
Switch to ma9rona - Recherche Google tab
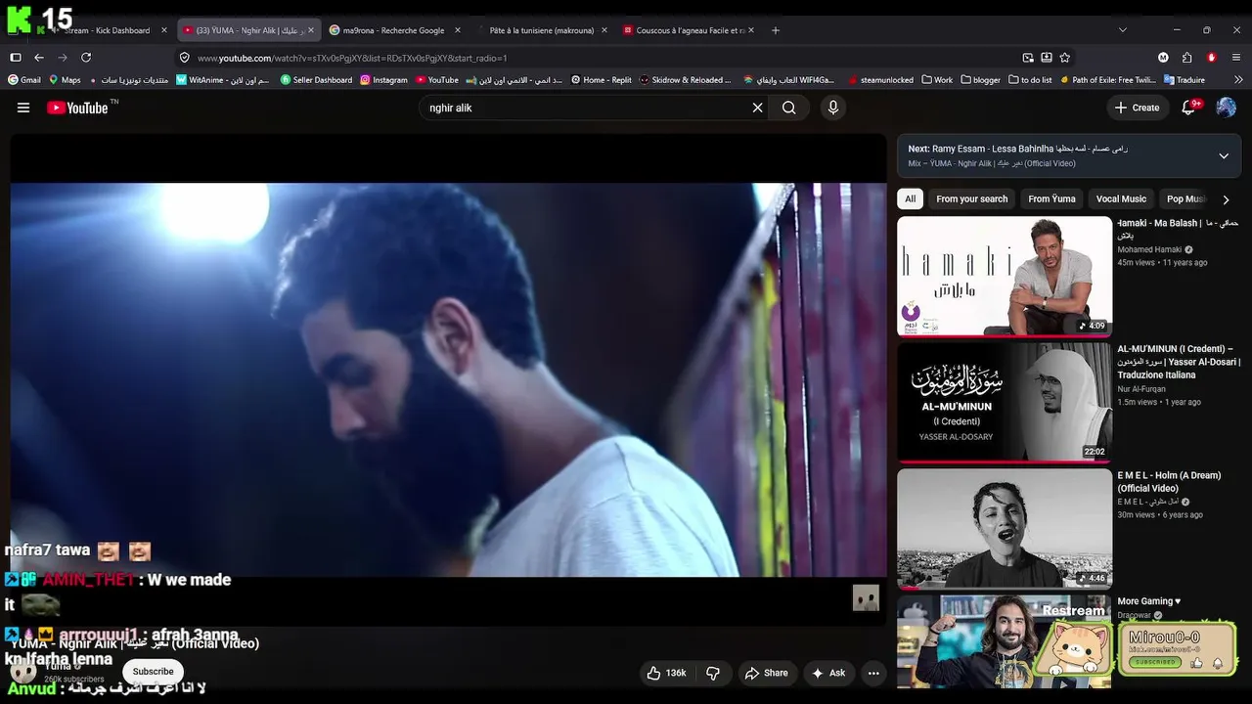[x=395, y=30]
